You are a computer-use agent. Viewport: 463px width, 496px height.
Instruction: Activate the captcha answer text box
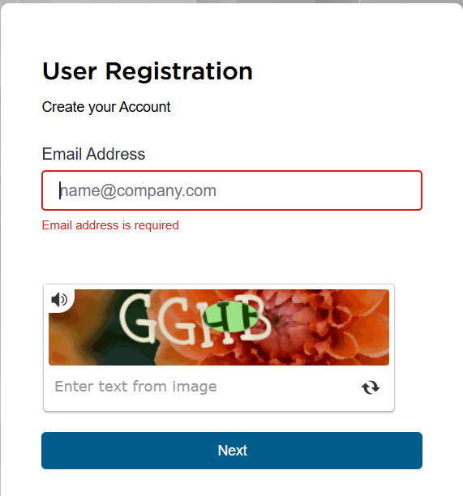tap(203, 387)
